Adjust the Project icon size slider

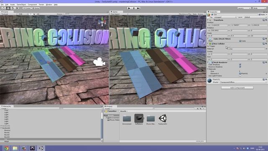tap(200, 141)
